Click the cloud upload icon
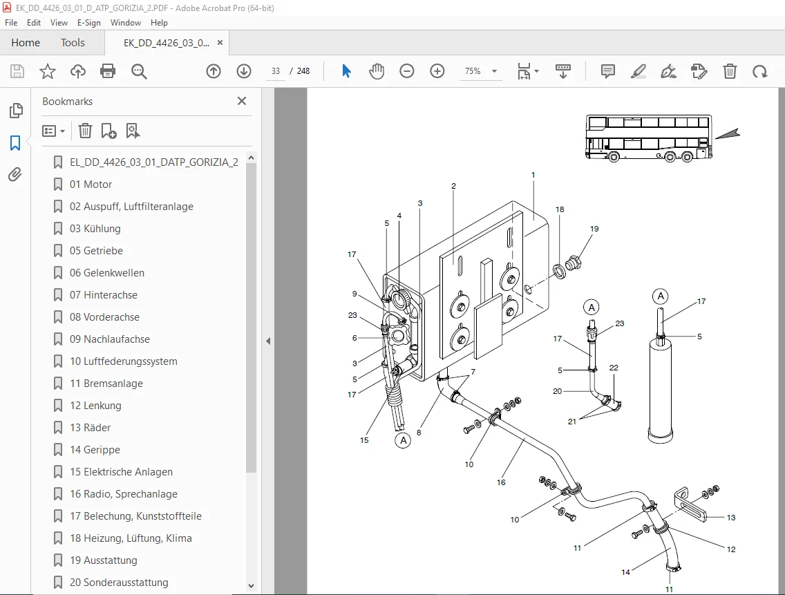 tap(77, 71)
